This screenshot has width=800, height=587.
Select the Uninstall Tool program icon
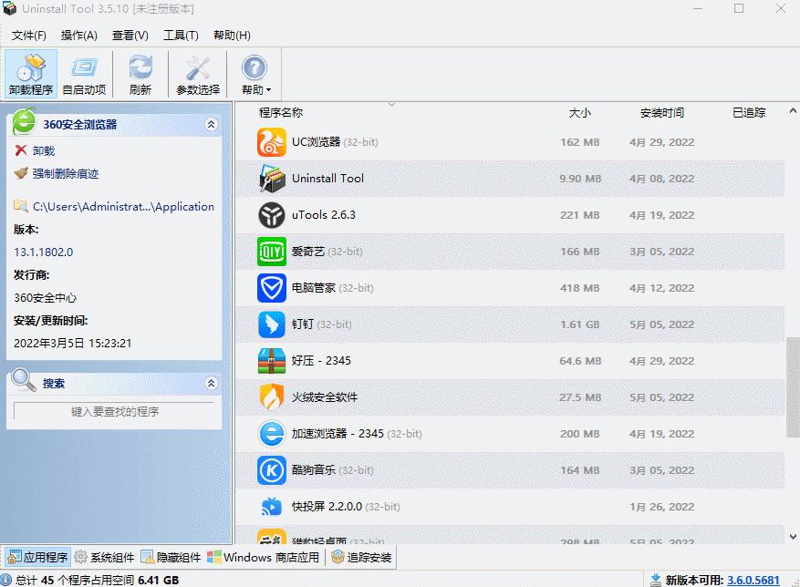click(x=272, y=179)
